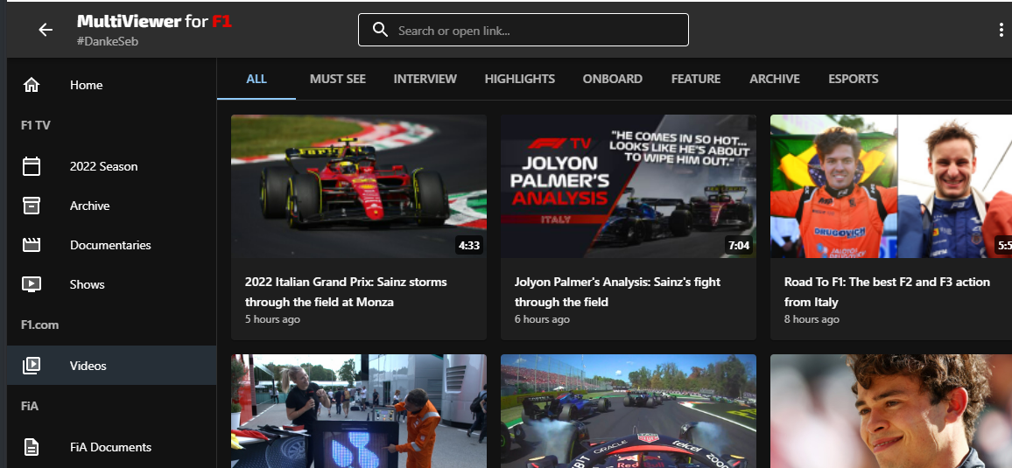The height and width of the screenshot is (468, 1012).
Task: Switch to the ESPORTS tab
Action: click(854, 79)
